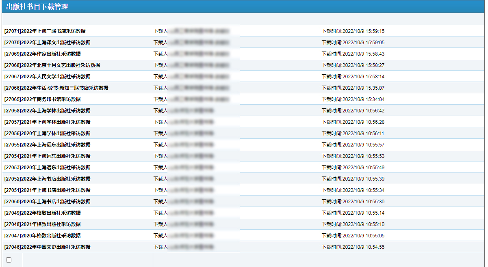The image size is (488, 267).
Task: Open 2022年人民文学出版社采访数据 record
Action: coord(47,77)
